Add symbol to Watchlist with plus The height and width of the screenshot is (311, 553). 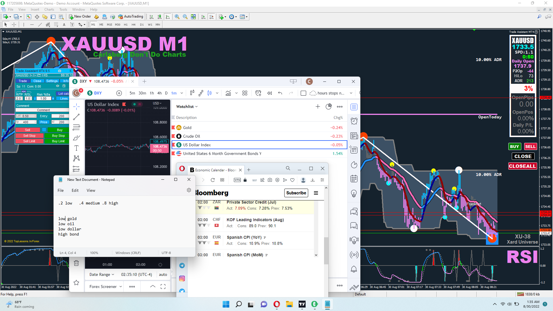click(x=318, y=107)
